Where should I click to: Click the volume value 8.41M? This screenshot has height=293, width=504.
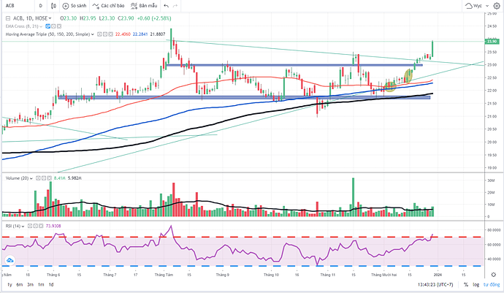(x=60, y=178)
